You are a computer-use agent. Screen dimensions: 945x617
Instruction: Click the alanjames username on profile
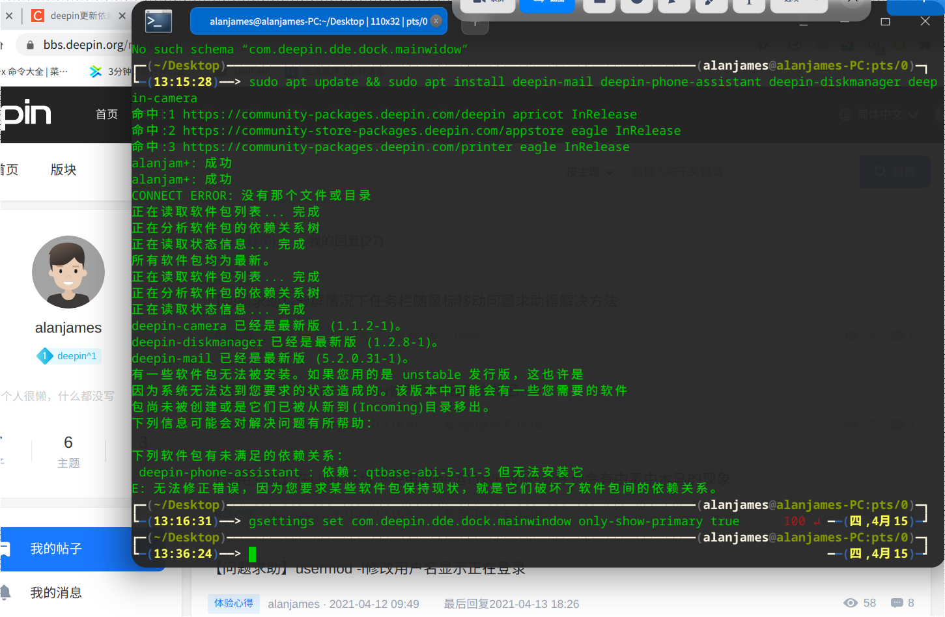[68, 328]
